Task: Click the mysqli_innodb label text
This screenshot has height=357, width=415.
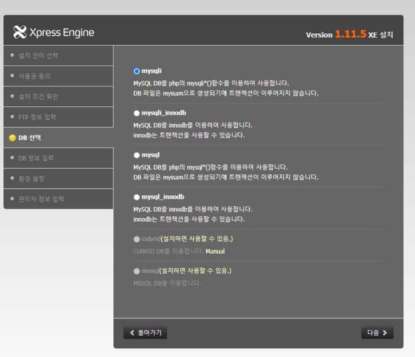Action: [164, 113]
